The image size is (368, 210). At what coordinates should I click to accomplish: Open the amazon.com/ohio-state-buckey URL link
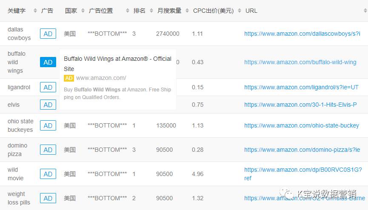pyautogui.click(x=302, y=125)
